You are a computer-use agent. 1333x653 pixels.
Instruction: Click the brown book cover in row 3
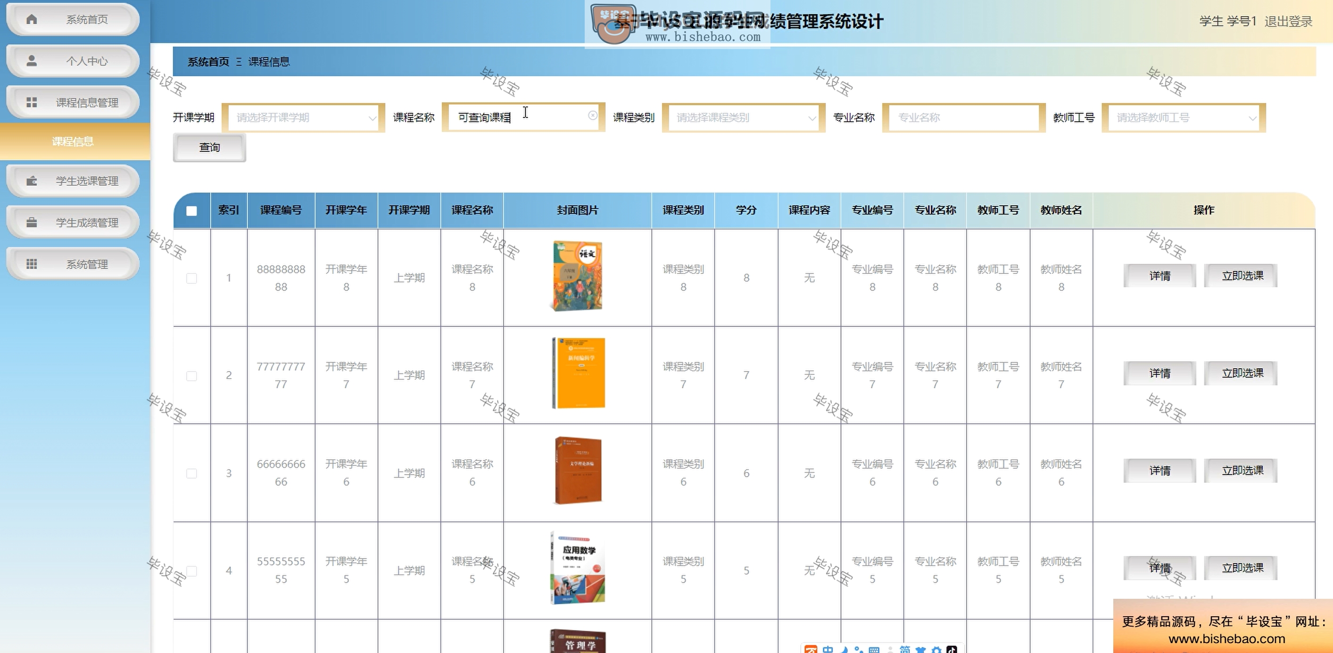tap(578, 471)
